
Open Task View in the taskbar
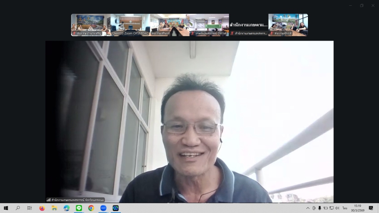(29, 208)
